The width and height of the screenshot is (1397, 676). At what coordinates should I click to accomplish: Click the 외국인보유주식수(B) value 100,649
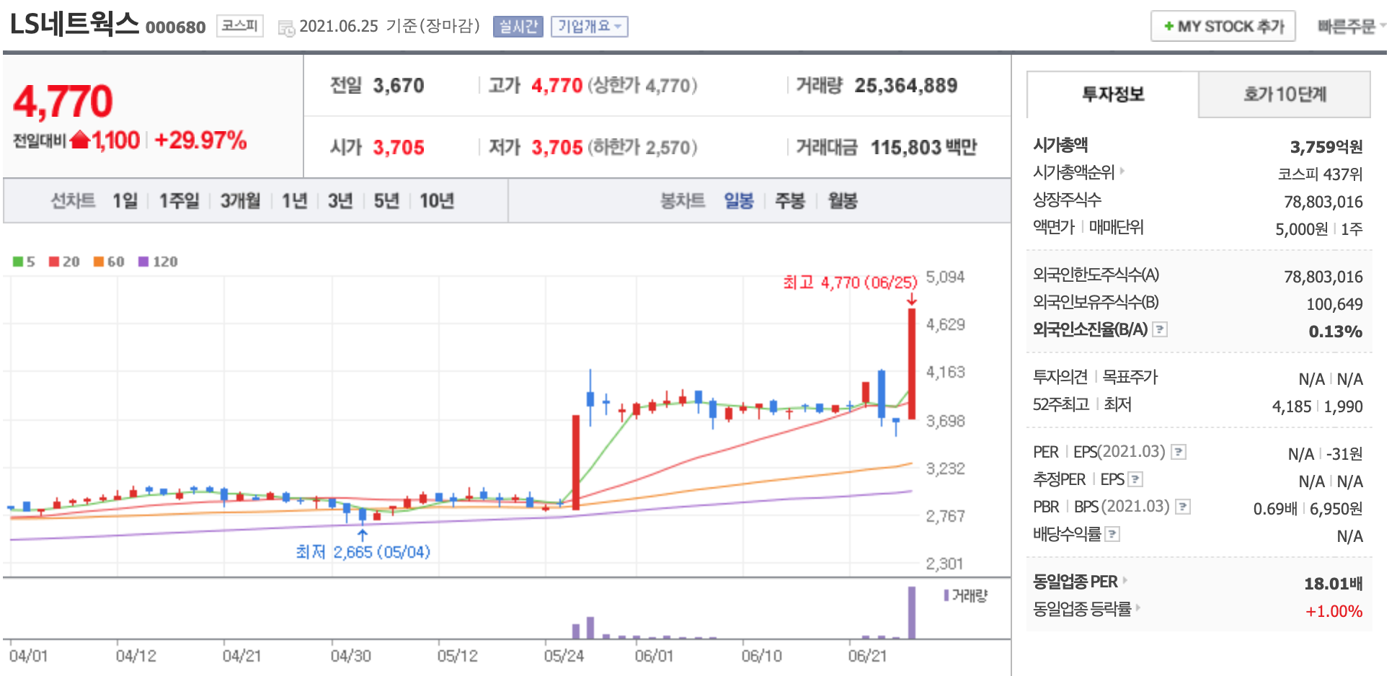tap(1334, 304)
